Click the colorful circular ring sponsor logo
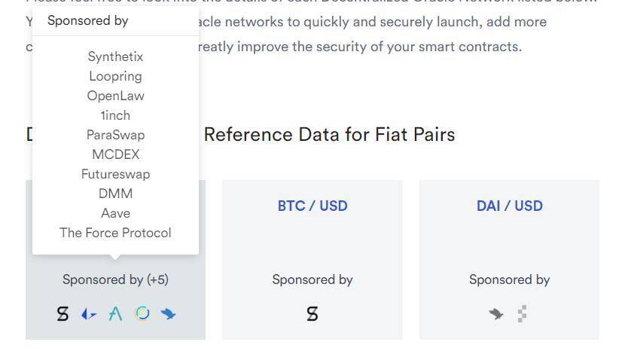This screenshot has width=628, height=354. (142, 314)
